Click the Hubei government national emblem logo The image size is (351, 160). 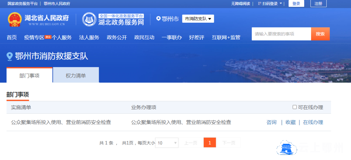click(15, 19)
